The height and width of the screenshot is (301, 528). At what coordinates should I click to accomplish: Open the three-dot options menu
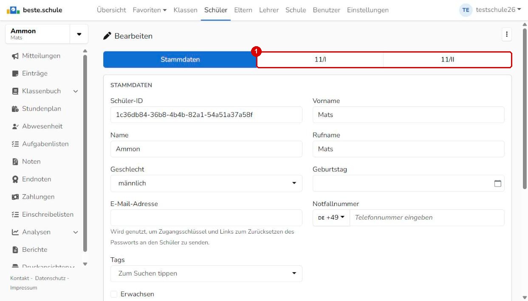[506, 35]
